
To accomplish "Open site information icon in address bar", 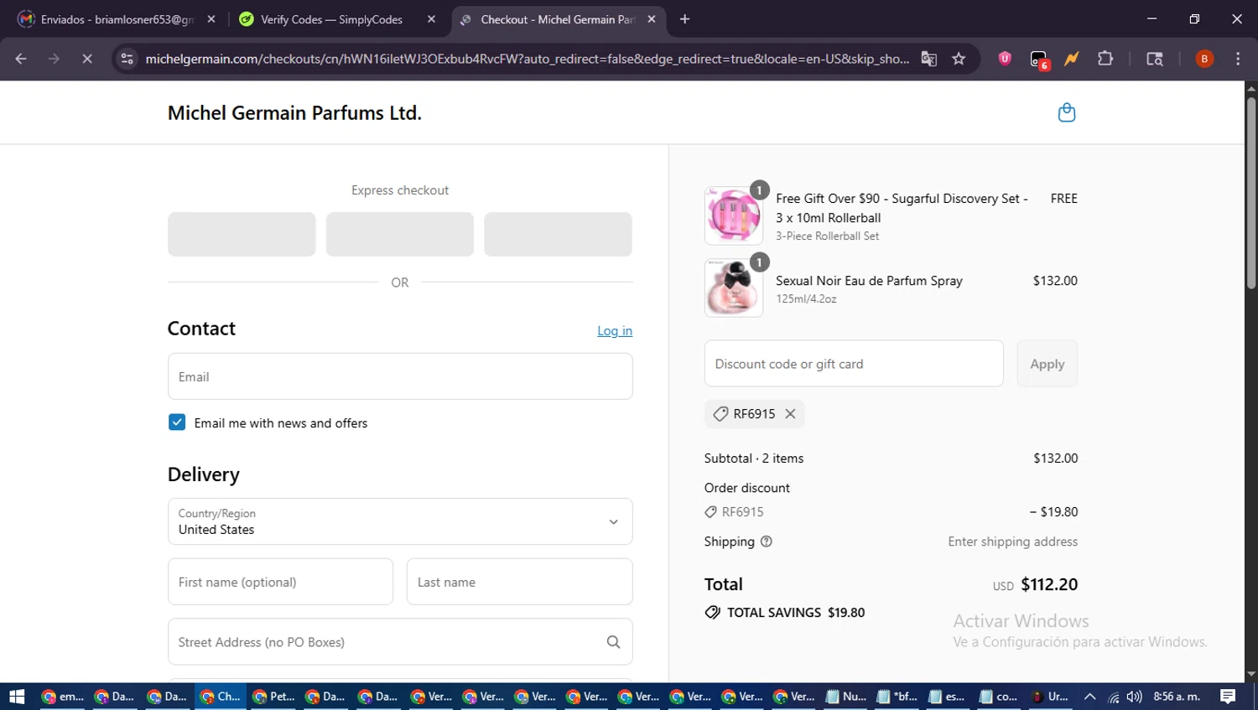I will (127, 59).
